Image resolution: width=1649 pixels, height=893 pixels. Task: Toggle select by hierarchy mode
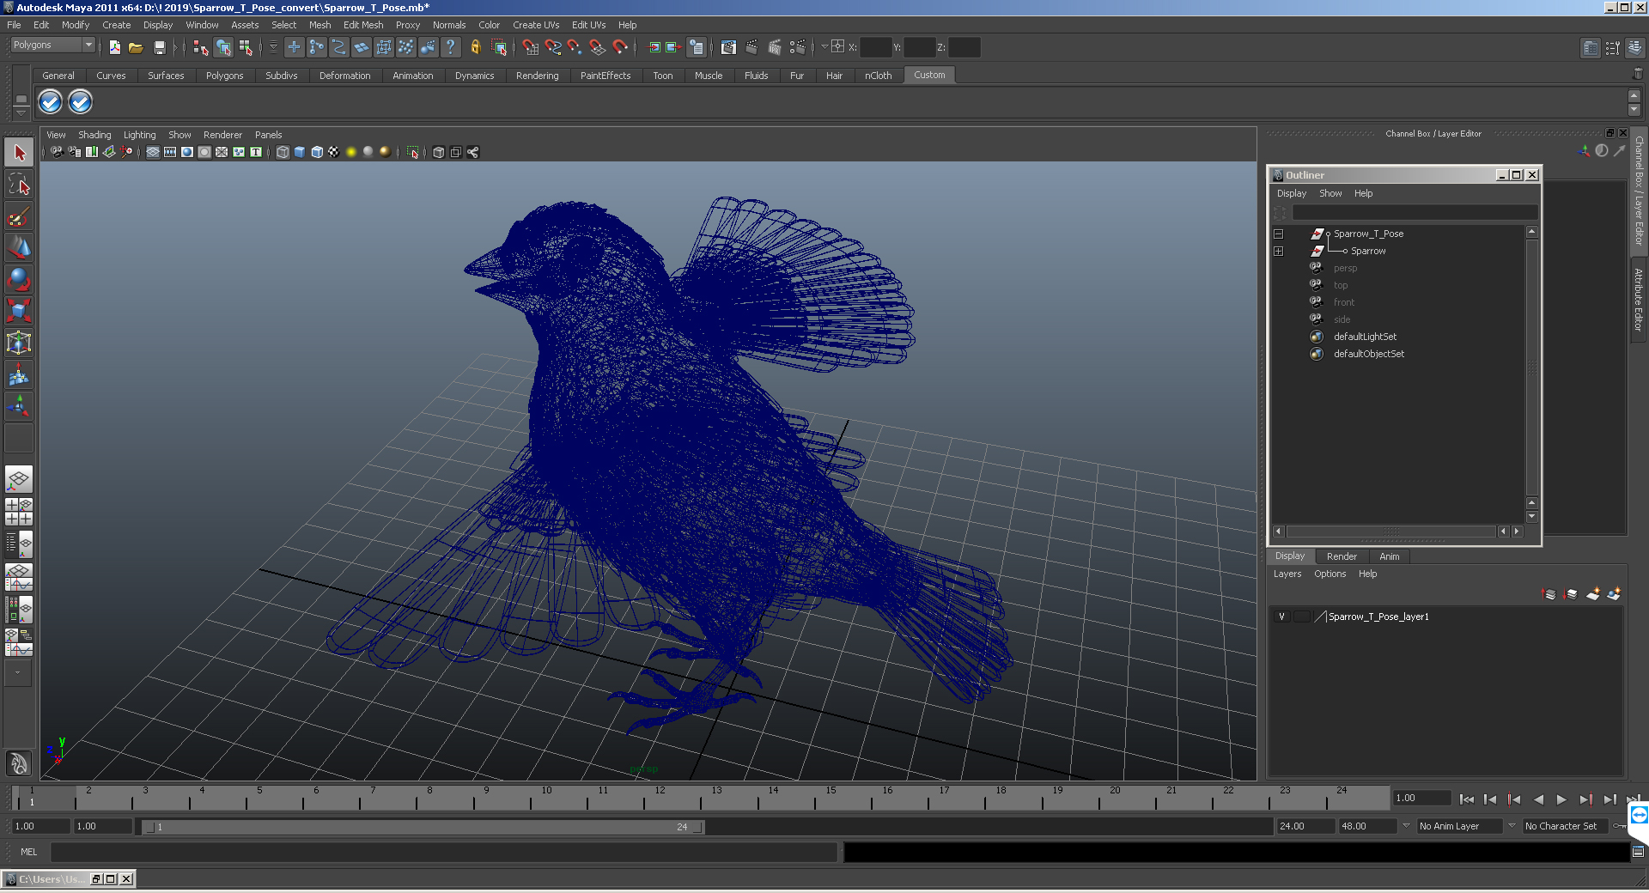[x=201, y=47]
